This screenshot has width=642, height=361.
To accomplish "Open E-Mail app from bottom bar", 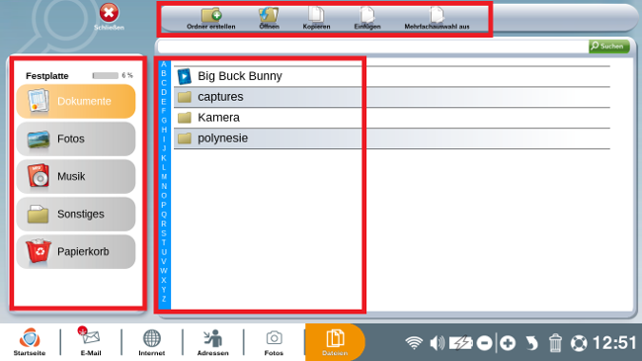I will pyautogui.click(x=91, y=342).
